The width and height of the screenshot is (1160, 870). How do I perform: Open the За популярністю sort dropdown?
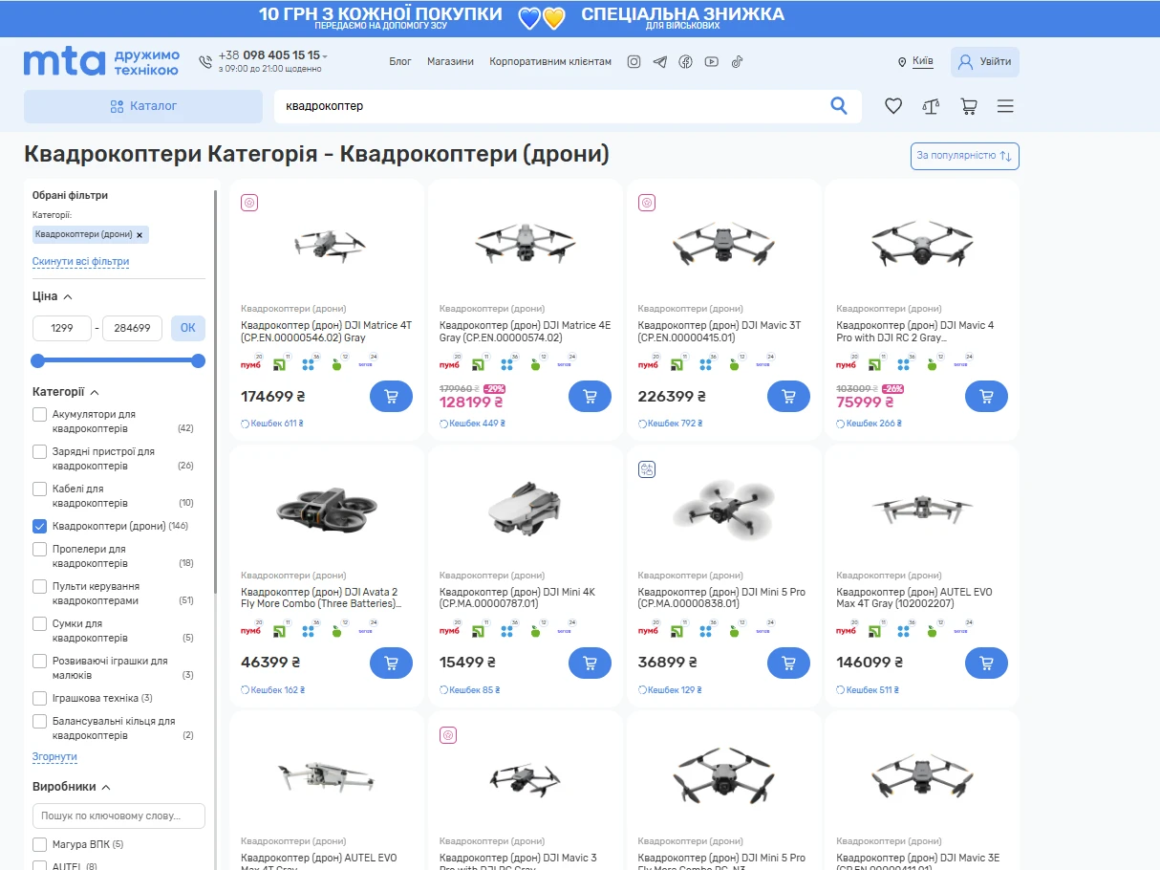pos(964,156)
